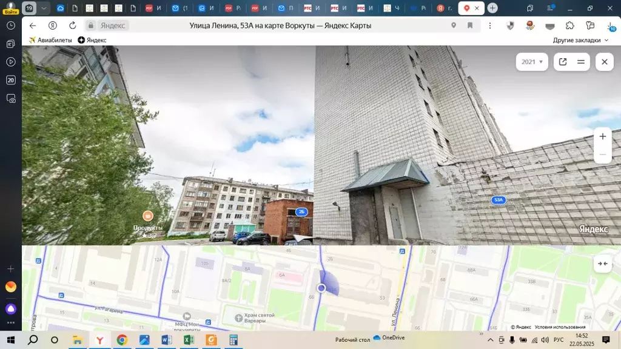This screenshot has height=349, width=621.
Task: Toggle the panorama split-view bars icon
Action: pyautogui.click(x=581, y=62)
